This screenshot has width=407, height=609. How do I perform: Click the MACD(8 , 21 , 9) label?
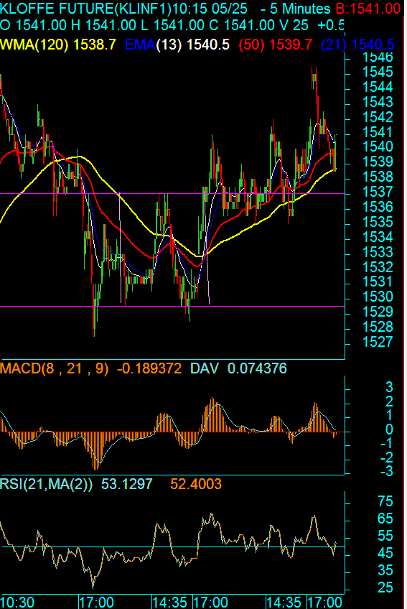(x=55, y=368)
